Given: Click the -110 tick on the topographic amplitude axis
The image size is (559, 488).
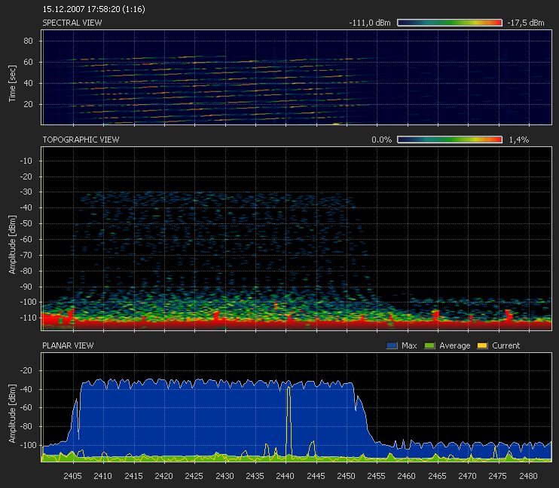Looking at the screenshot, I should pyautogui.click(x=28, y=318).
